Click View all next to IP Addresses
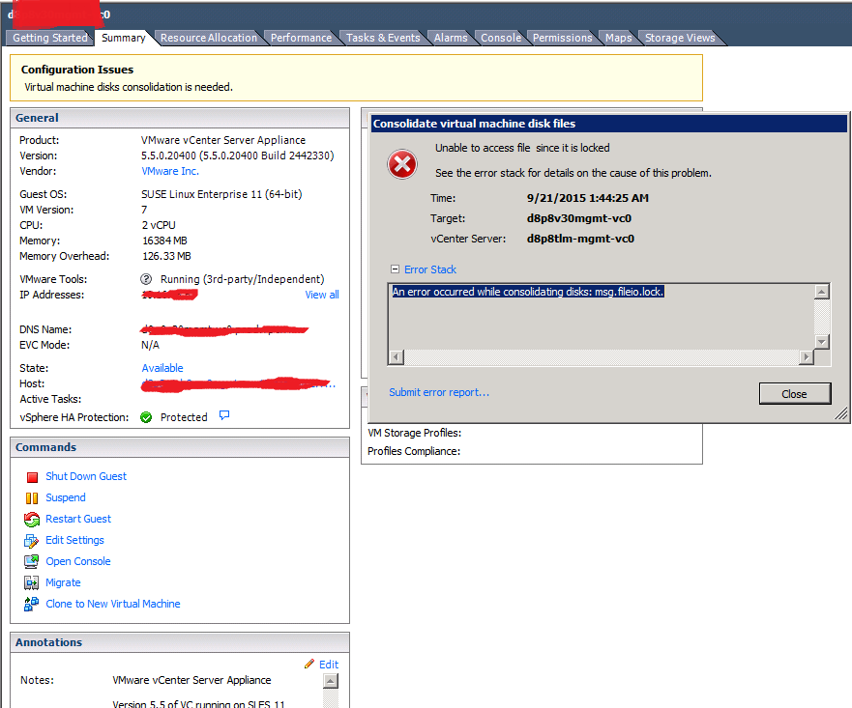Image resolution: width=852 pixels, height=708 pixels. [321, 295]
